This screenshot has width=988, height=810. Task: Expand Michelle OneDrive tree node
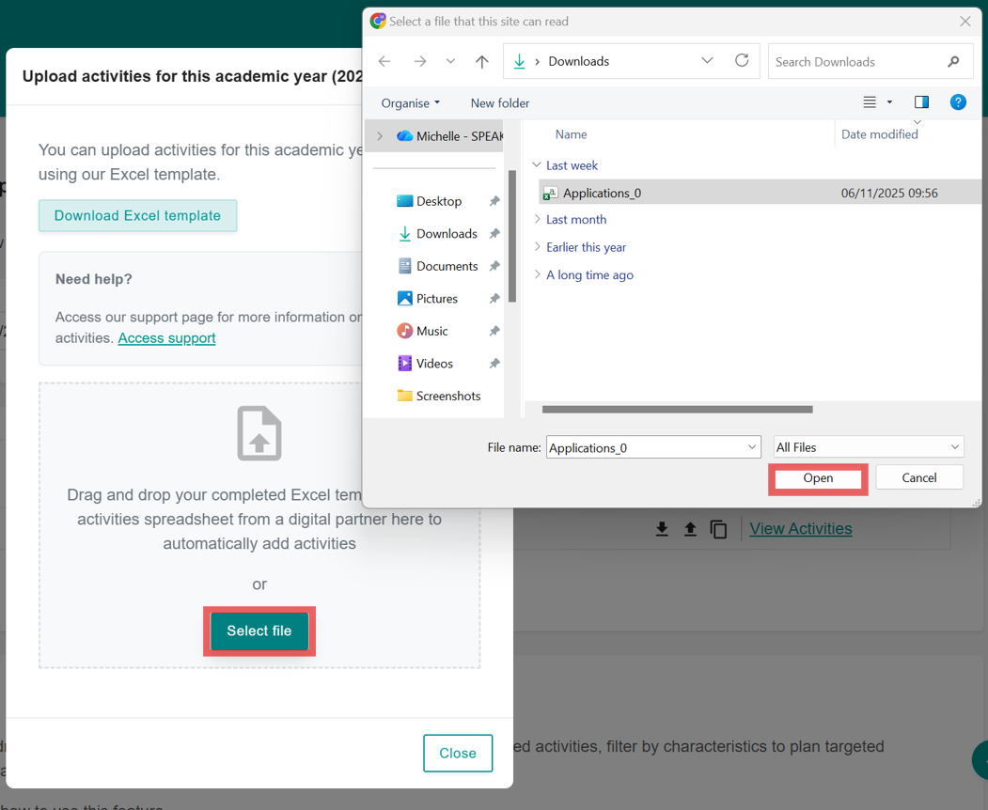tap(380, 136)
